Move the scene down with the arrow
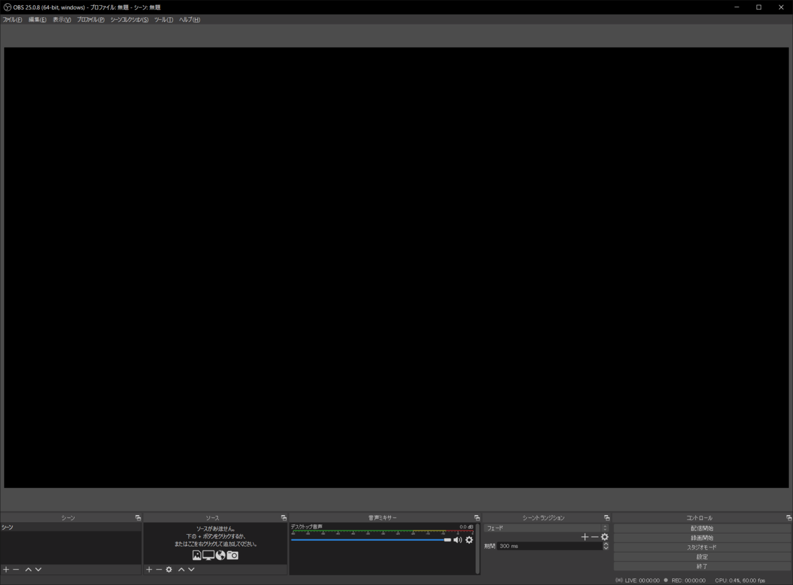 pyautogui.click(x=38, y=569)
